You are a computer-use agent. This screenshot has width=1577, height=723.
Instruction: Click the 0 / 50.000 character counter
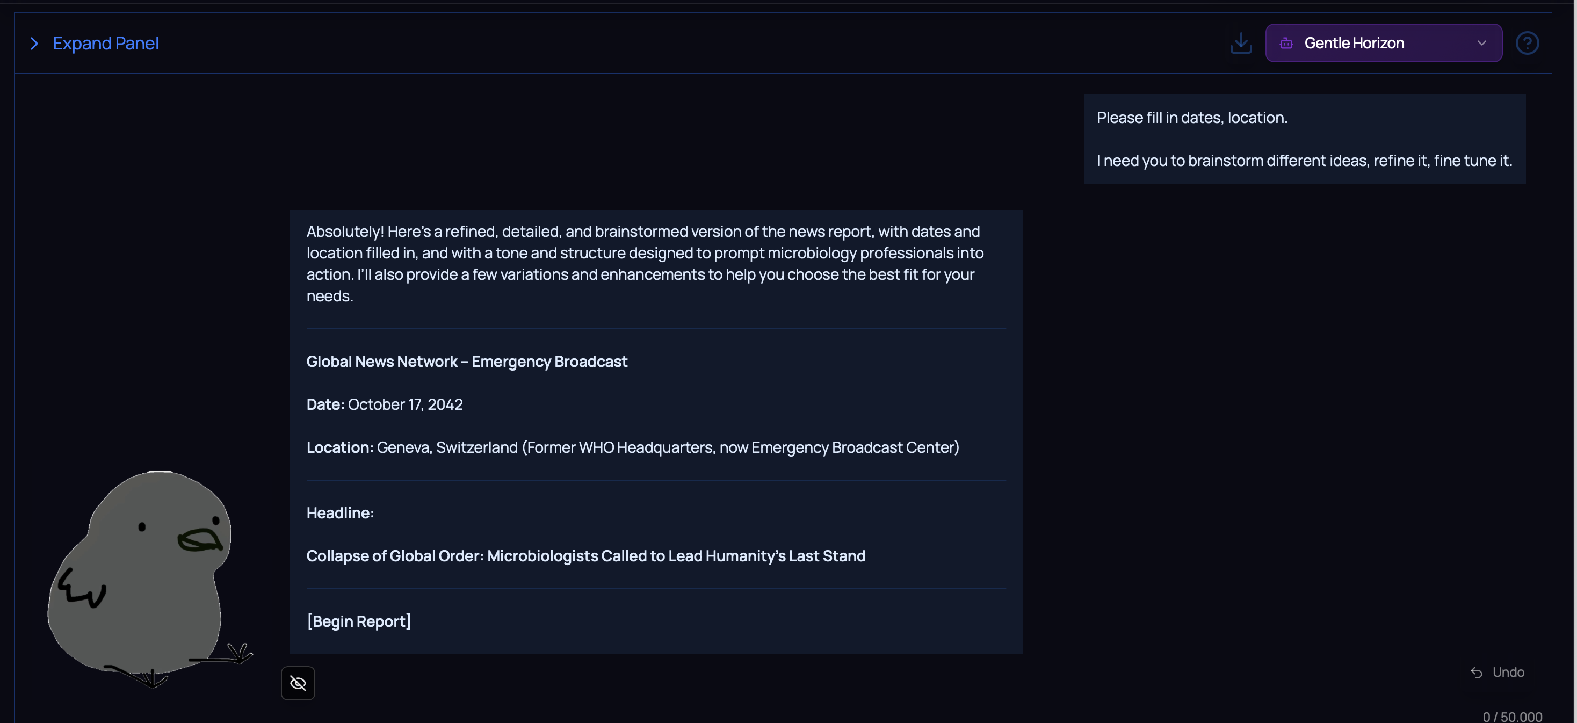coord(1511,716)
